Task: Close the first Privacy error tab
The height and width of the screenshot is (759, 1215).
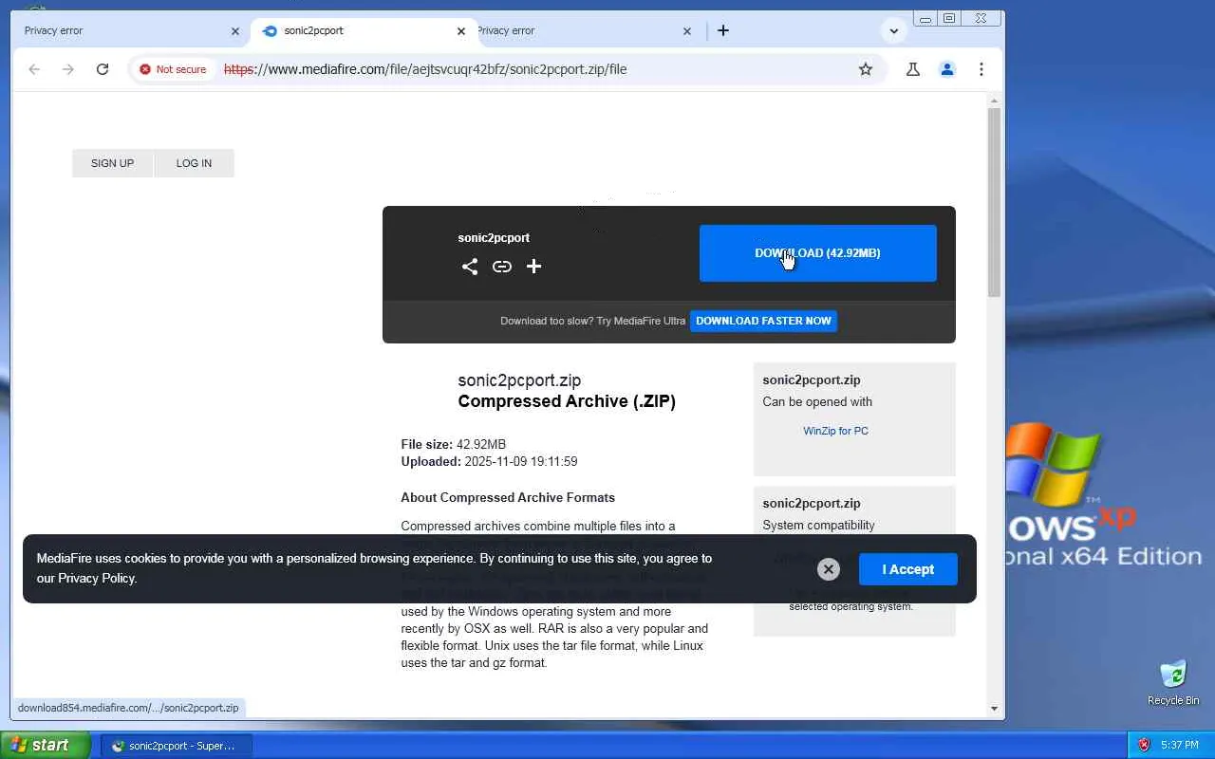Action: tap(235, 31)
